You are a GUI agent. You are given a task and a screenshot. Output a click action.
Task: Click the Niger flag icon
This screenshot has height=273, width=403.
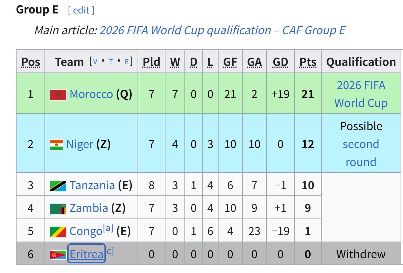tap(57, 144)
